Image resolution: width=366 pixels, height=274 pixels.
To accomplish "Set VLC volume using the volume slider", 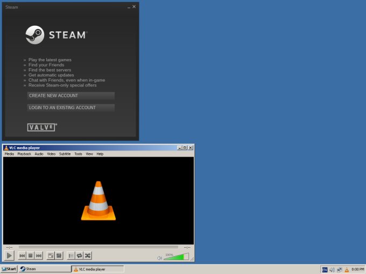I will (x=176, y=257).
